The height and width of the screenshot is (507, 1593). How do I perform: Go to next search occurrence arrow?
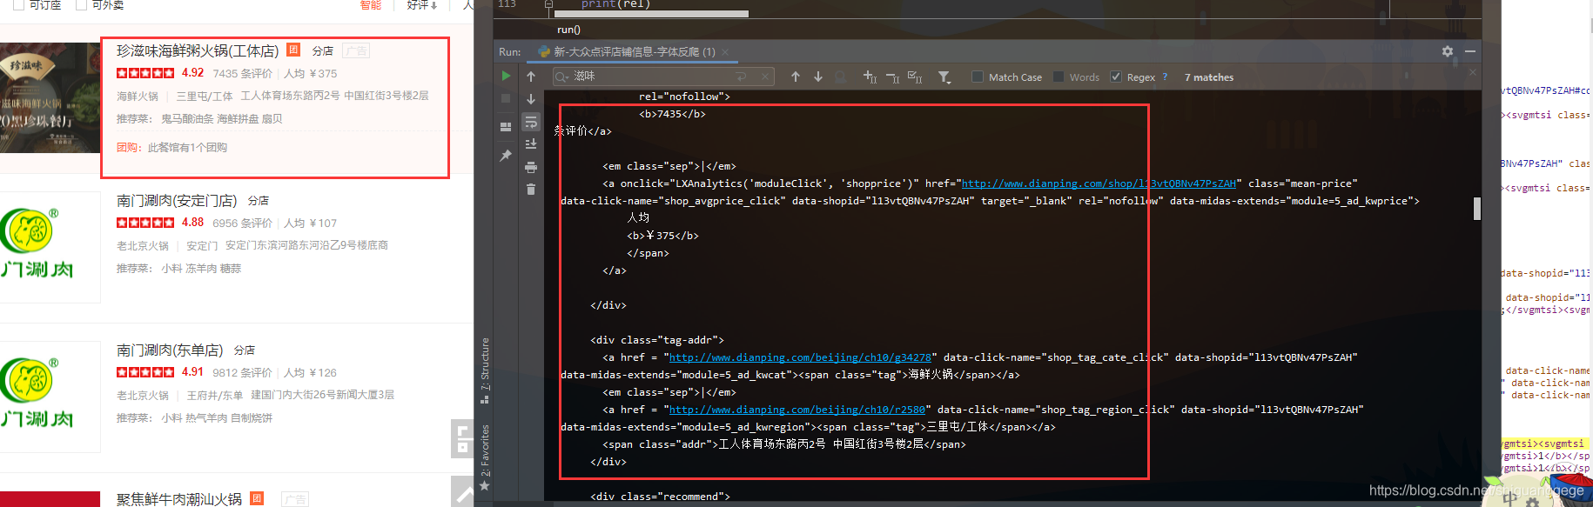tap(818, 77)
